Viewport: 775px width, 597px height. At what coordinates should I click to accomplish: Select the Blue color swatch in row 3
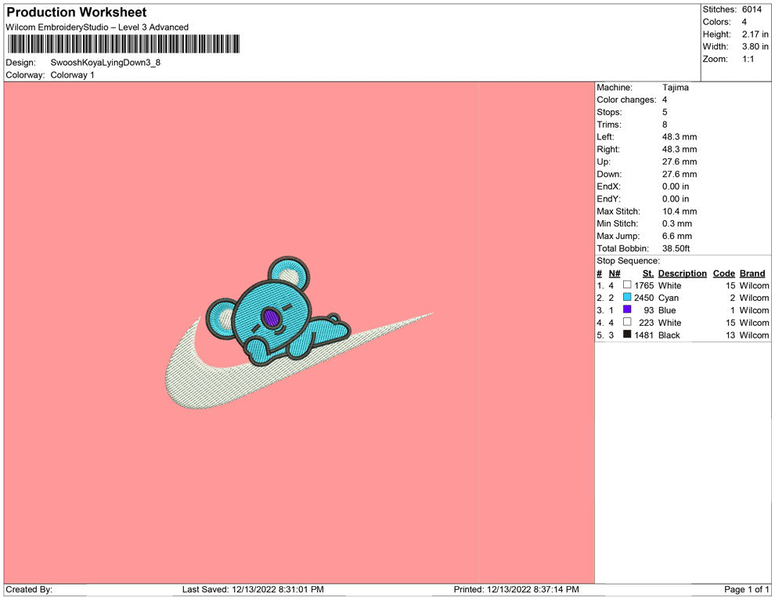(x=627, y=310)
